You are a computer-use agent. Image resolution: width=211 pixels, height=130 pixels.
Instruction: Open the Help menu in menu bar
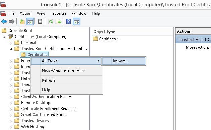click(x=96, y=13)
